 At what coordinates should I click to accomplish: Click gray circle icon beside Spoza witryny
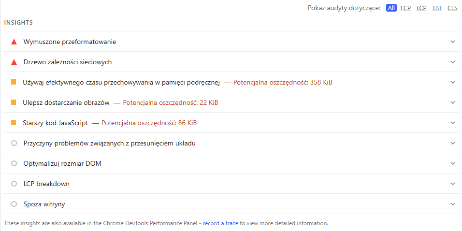(14, 204)
